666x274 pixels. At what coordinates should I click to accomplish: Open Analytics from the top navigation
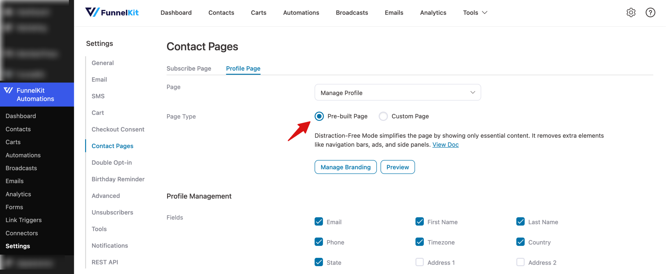tap(433, 12)
